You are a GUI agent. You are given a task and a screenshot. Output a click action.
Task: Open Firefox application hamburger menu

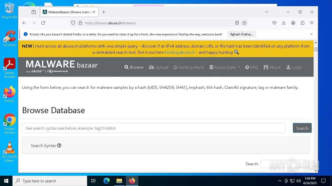coord(312,23)
